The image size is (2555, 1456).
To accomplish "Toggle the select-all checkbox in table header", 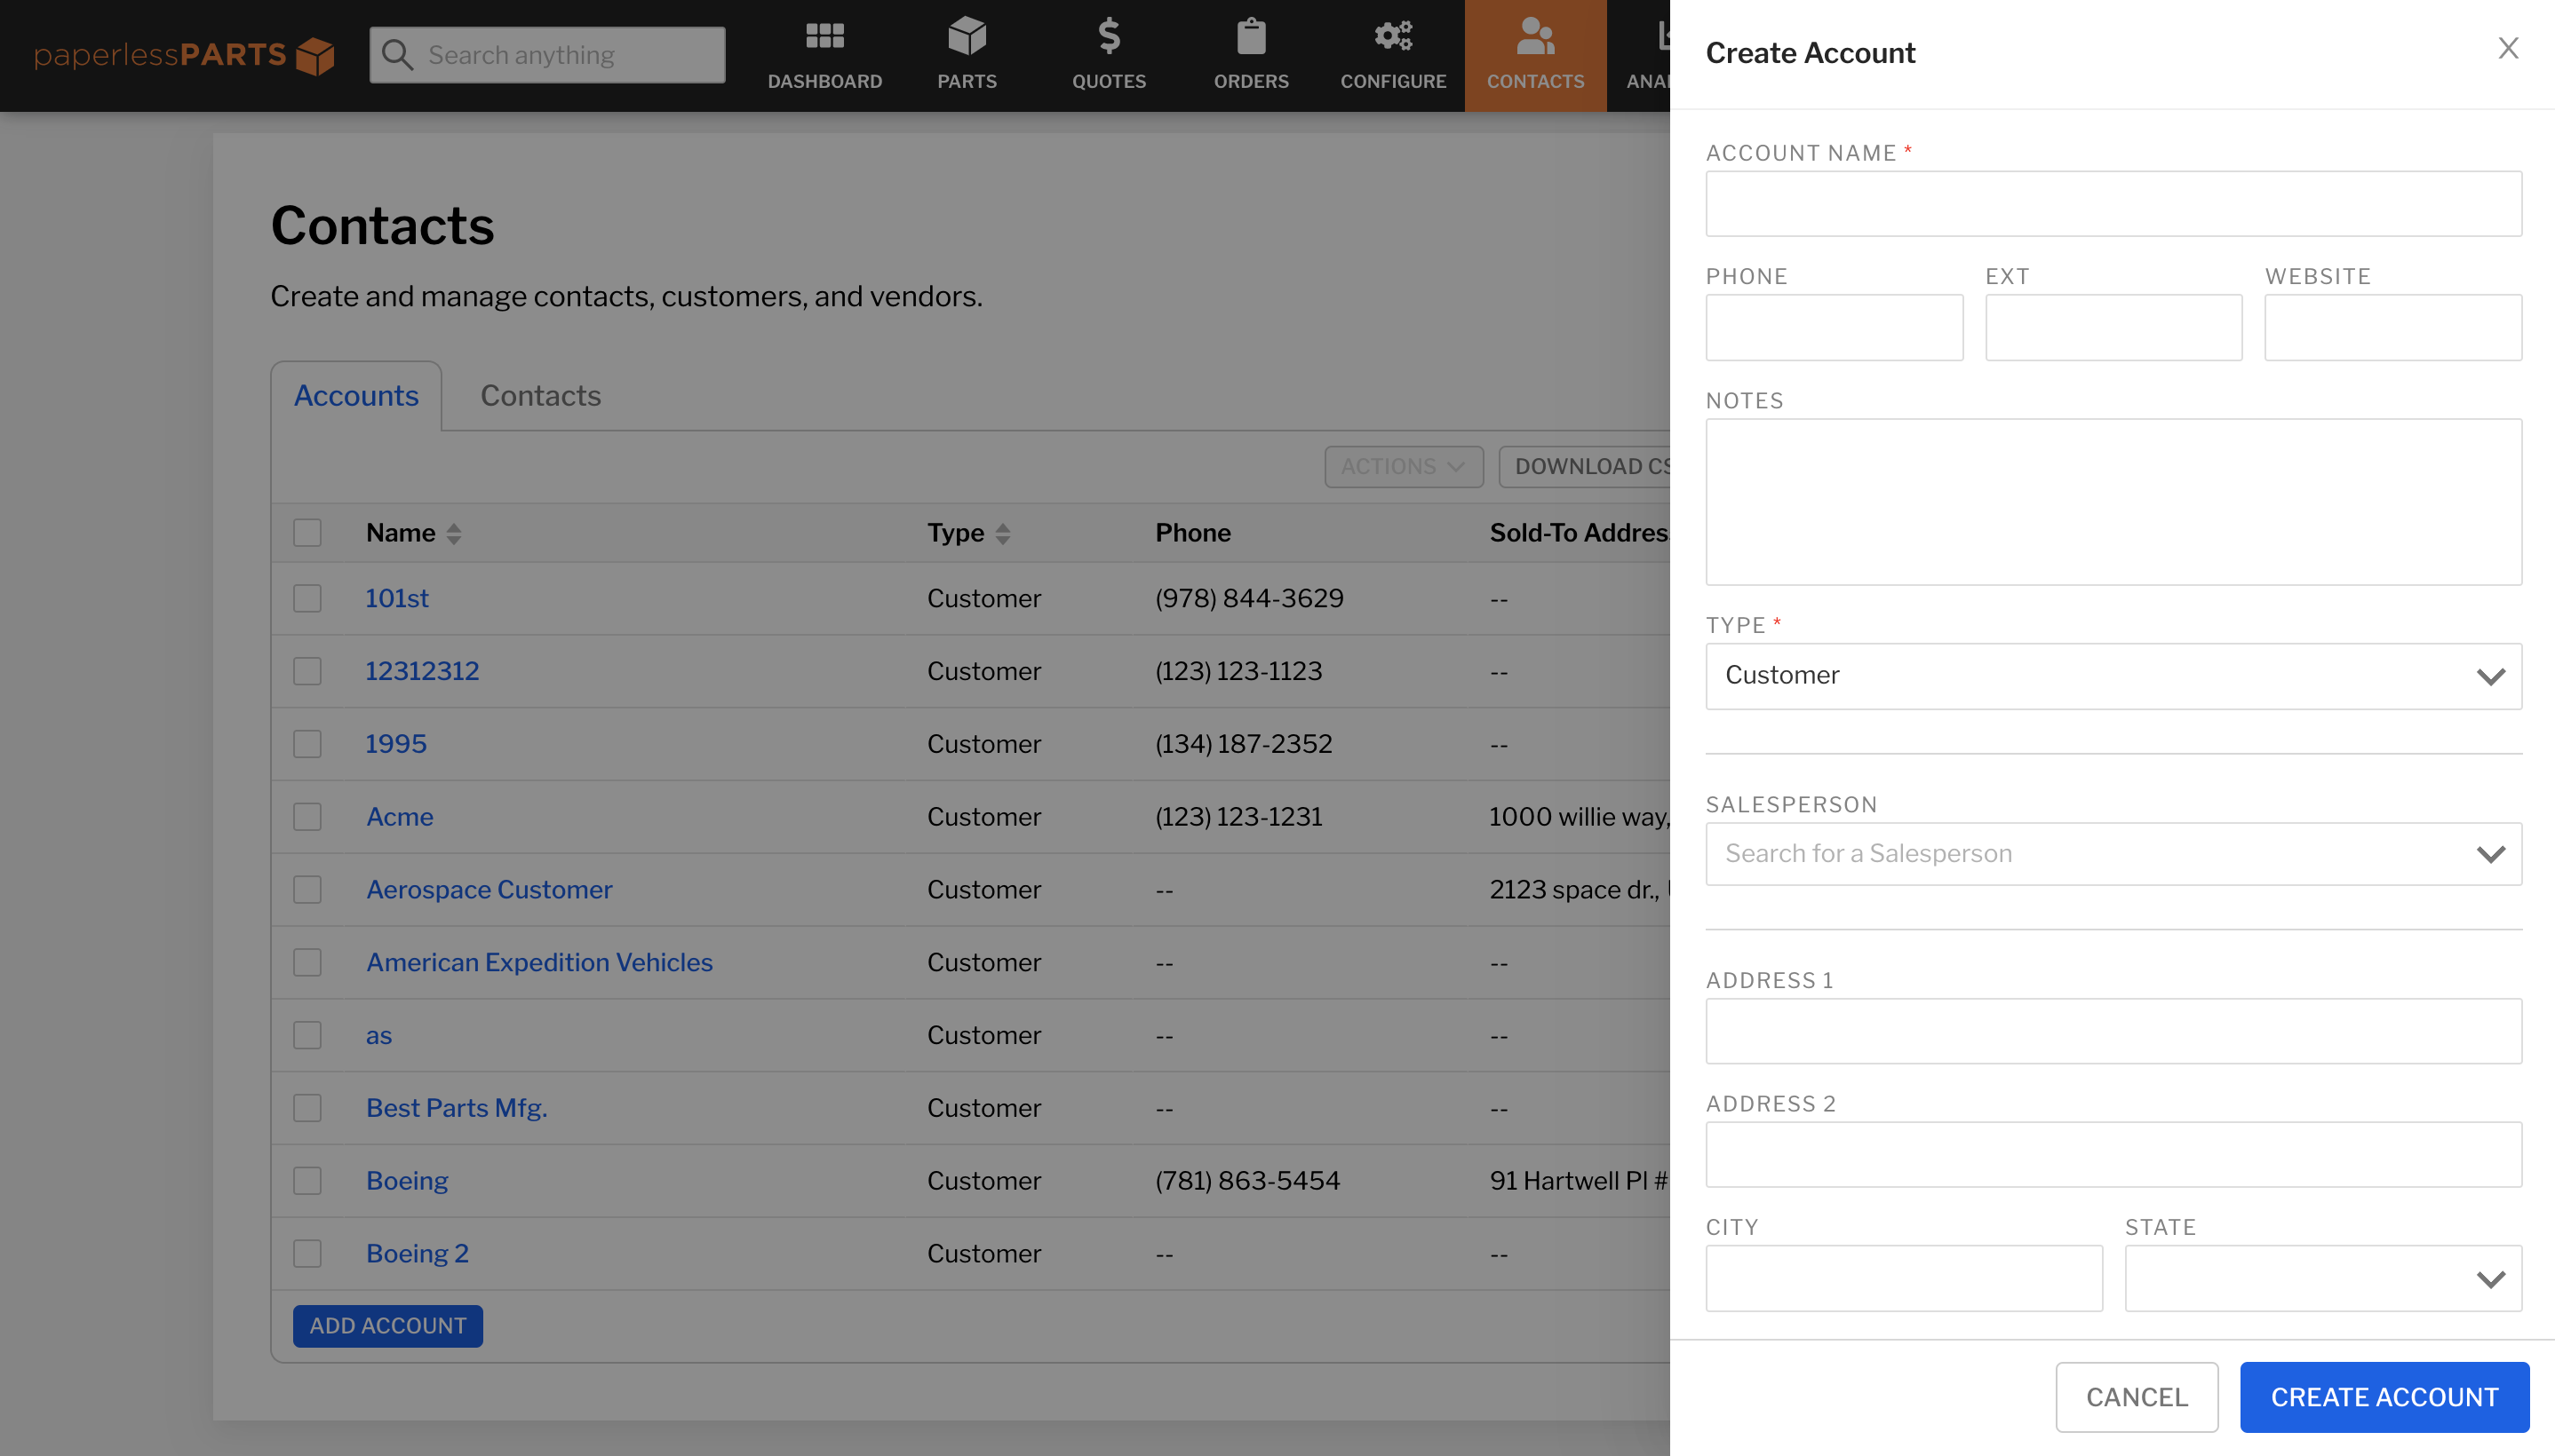I will point(306,532).
